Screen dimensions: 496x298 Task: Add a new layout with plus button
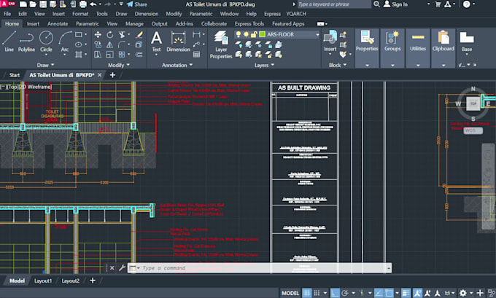(x=93, y=281)
